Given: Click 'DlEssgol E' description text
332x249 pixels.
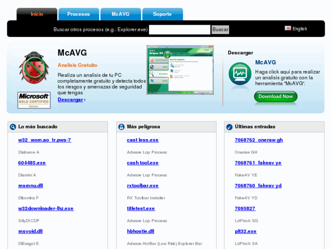Looking at the screenshot, I should (x=29, y=244).
